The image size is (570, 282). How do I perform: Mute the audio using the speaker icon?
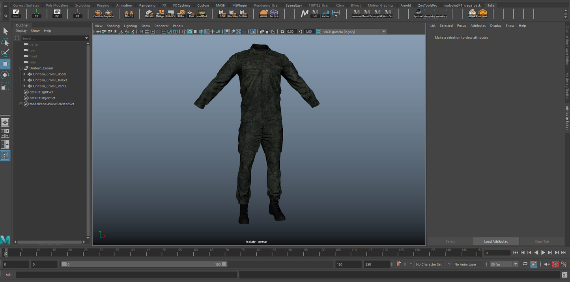pos(547,264)
